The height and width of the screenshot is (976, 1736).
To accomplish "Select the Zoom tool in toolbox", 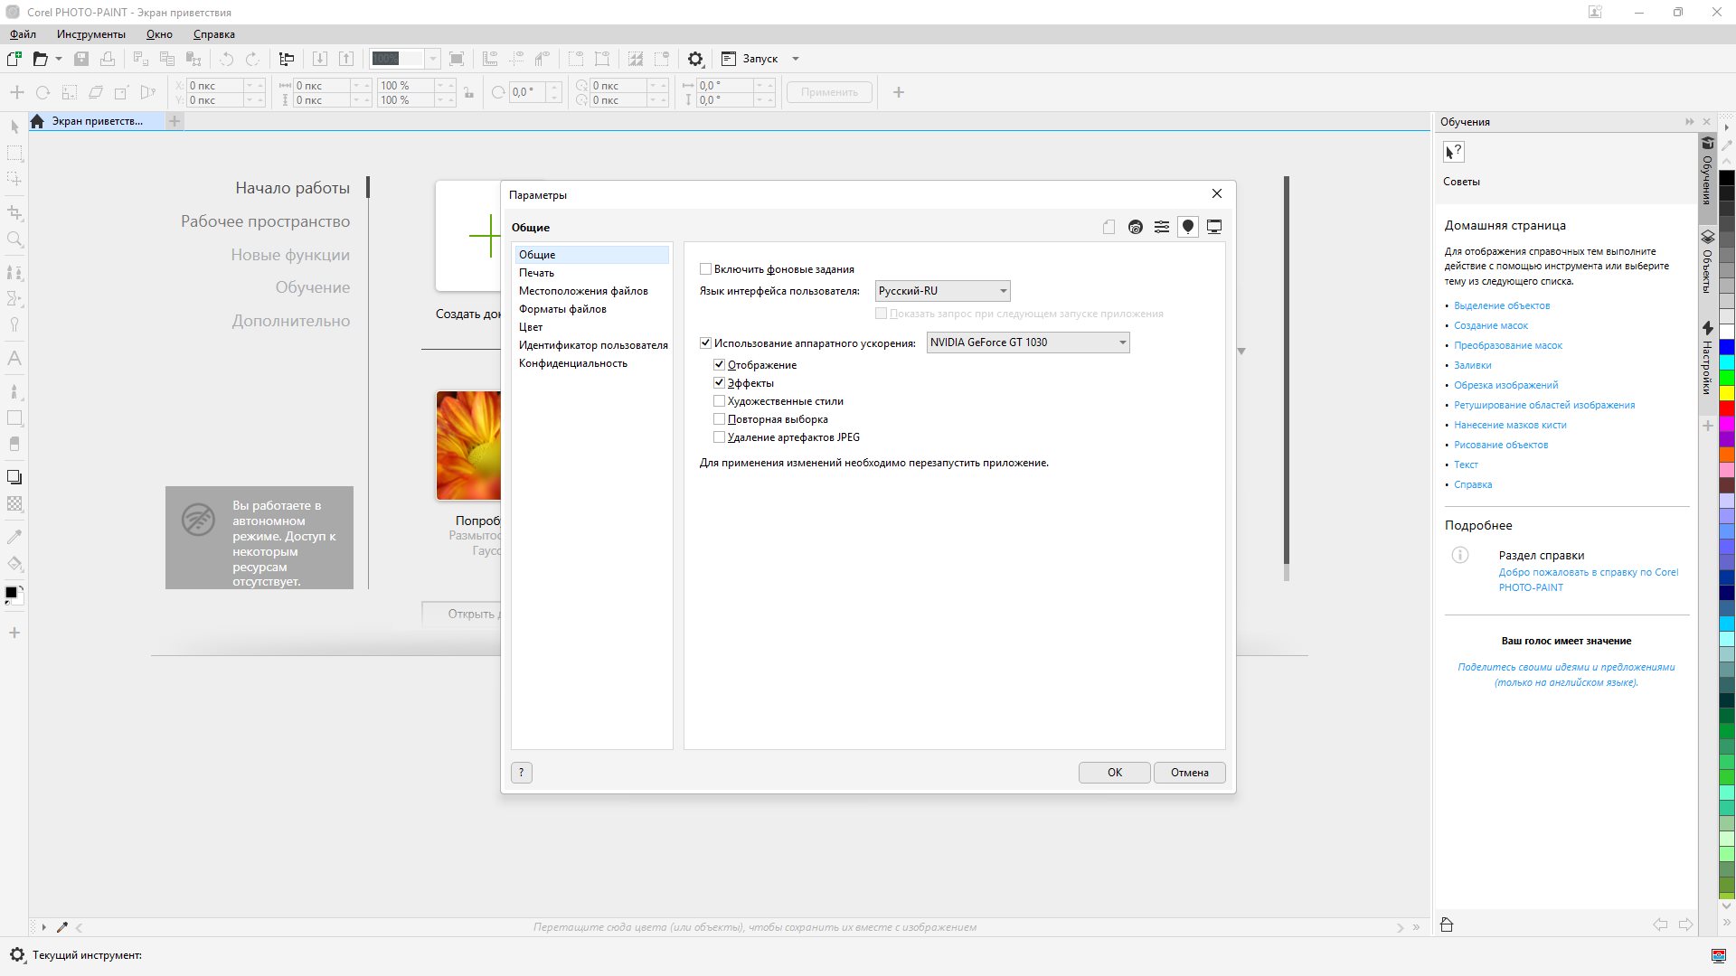I will [14, 239].
